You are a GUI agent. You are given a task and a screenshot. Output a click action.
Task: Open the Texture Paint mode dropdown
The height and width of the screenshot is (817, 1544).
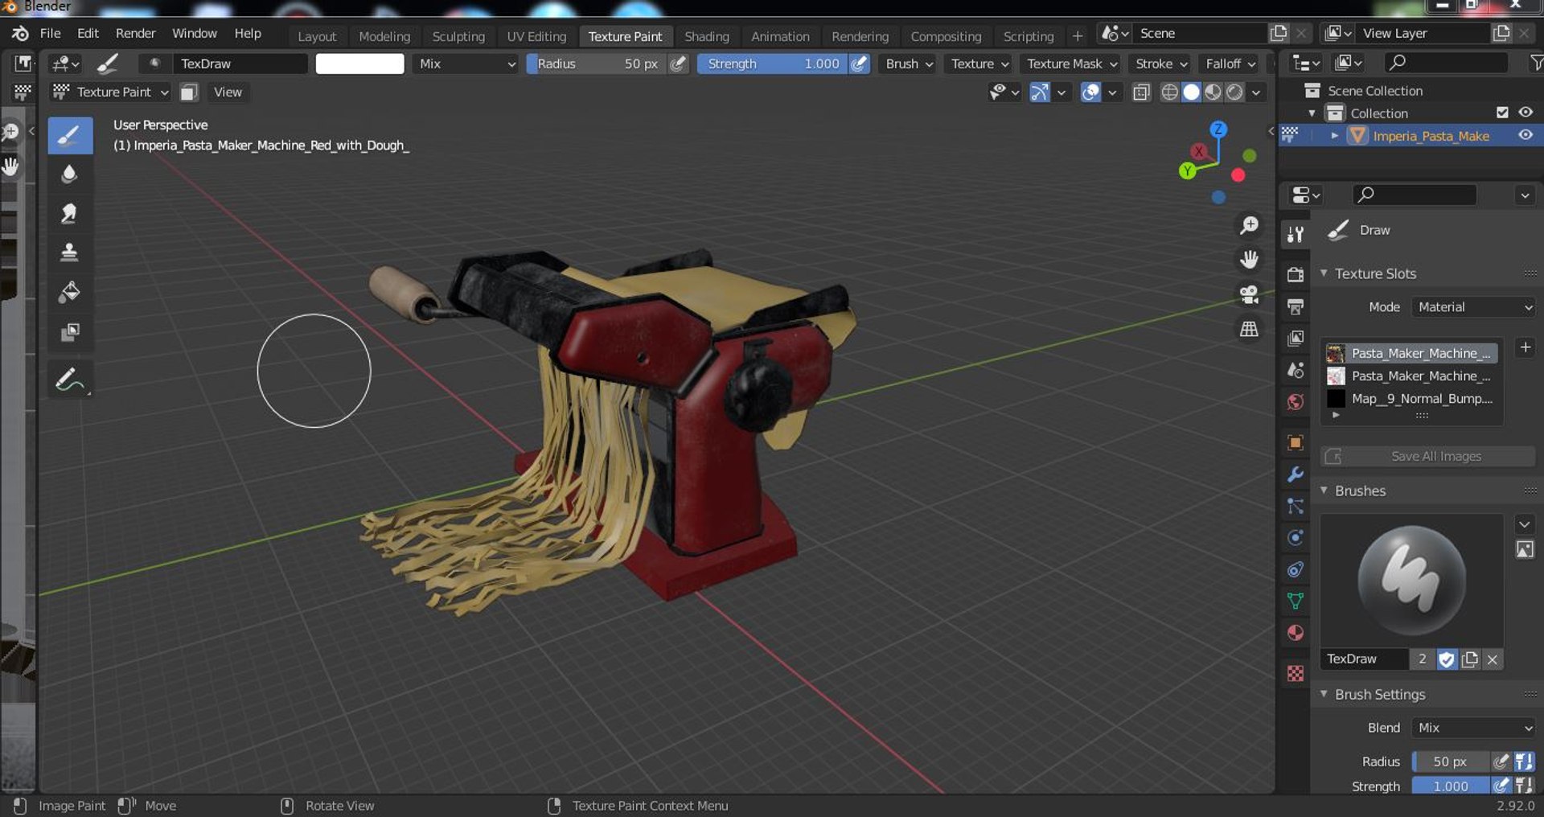(111, 92)
